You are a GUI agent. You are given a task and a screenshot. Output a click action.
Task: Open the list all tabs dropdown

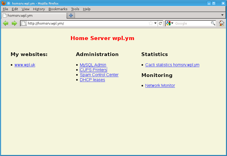(x=222, y=15)
